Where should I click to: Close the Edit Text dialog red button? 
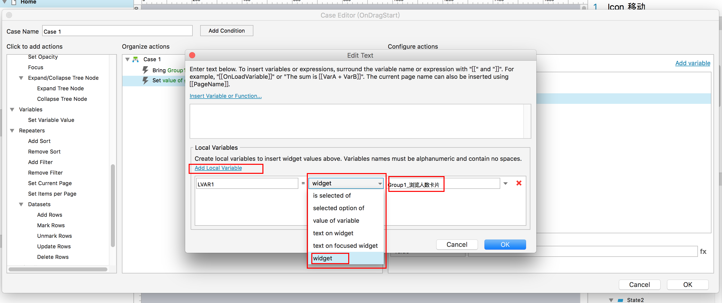192,55
